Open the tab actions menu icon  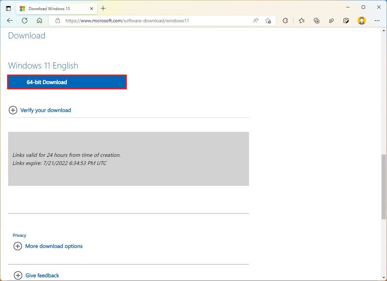pyautogui.click(x=8, y=8)
